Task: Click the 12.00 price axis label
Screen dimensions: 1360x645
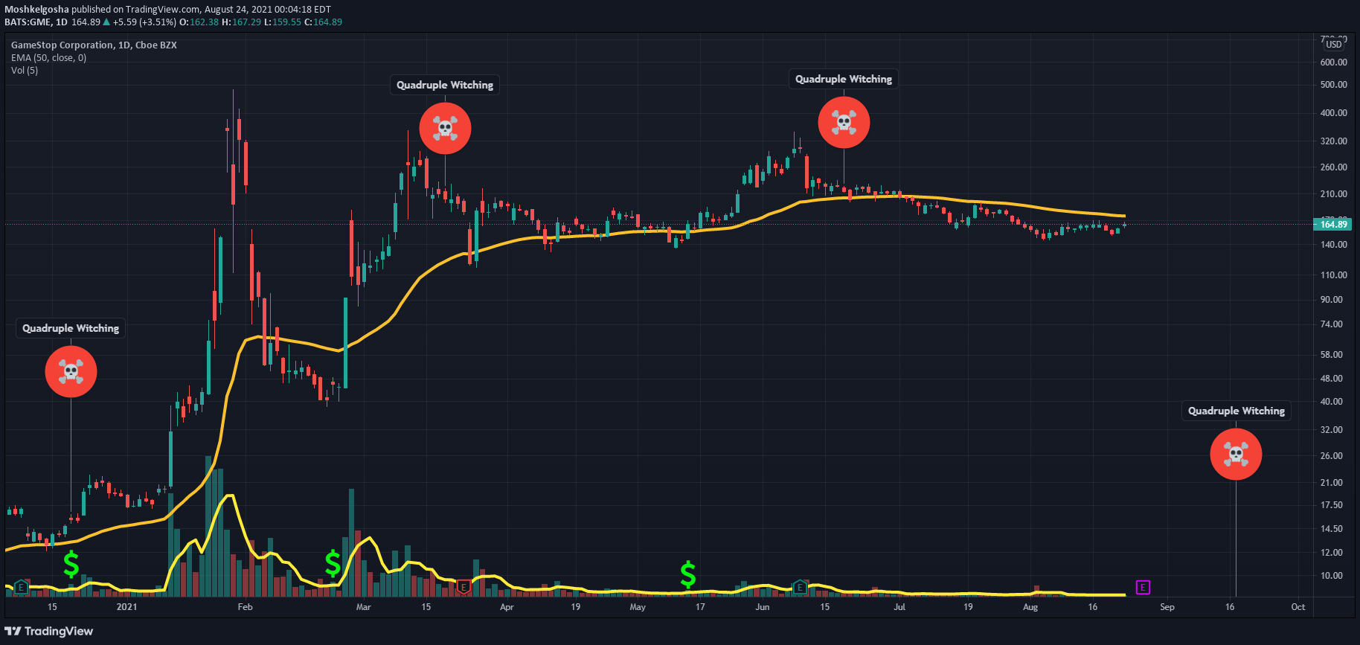Action: tap(1332, 553)
